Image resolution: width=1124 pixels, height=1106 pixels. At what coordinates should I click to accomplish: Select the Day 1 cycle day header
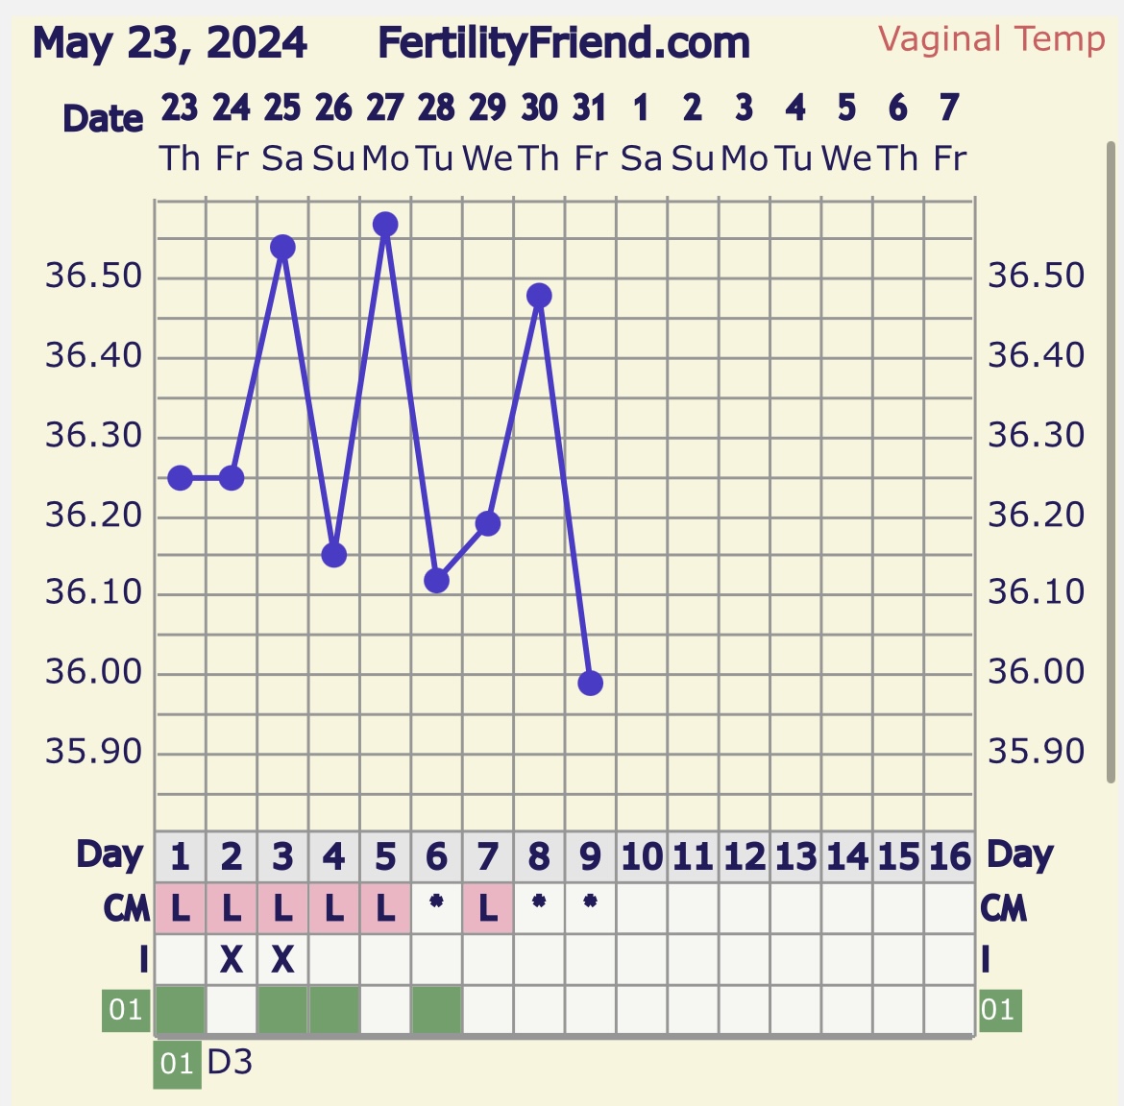pos(180,856)
